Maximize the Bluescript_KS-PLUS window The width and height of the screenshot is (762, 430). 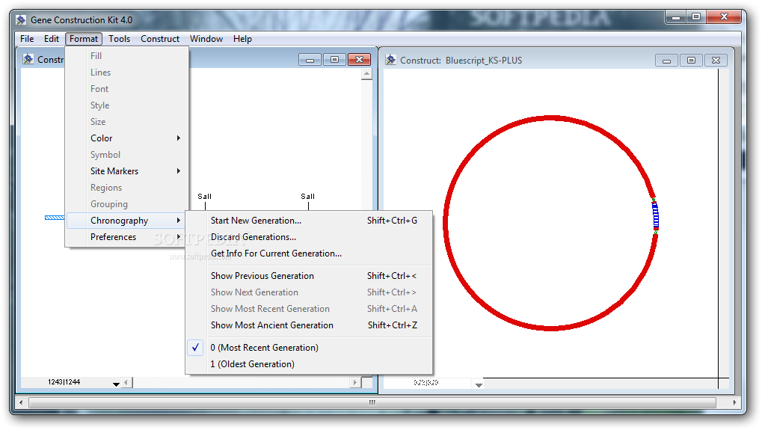point(691,61)
